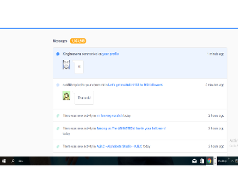This screenshot has width=238, height=178.
Task: Switch to Google Chrome in the taskbar
Action: pos(209,161)
